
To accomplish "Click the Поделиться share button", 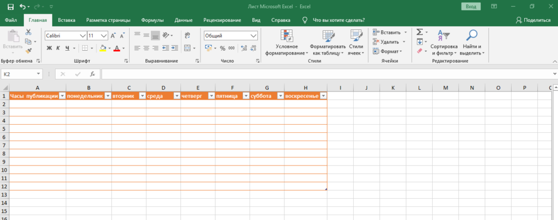I will (x=533, y=20).
